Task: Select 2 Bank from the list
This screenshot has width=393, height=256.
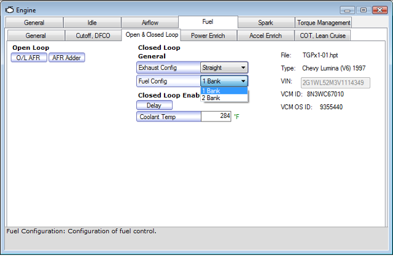Action: point(224,98)
